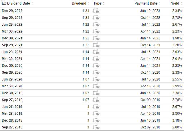Click 3M calendar icon in Sep 29, 2022 row

[x=96, y=18]
